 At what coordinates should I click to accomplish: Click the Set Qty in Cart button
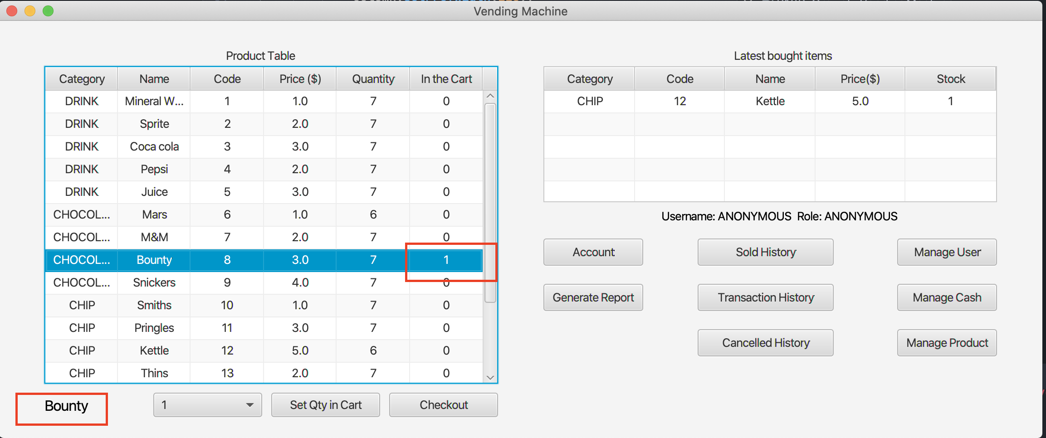coord(325,405)
